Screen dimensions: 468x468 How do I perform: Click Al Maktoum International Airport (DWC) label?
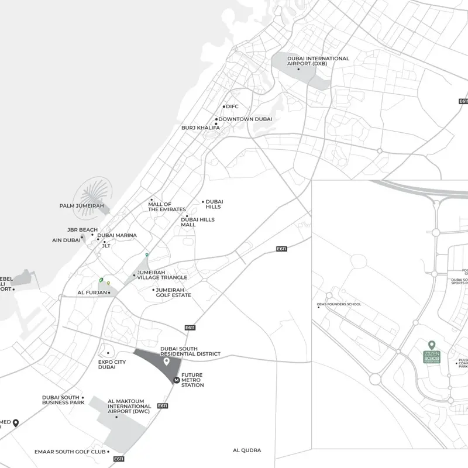click(129, 407)
